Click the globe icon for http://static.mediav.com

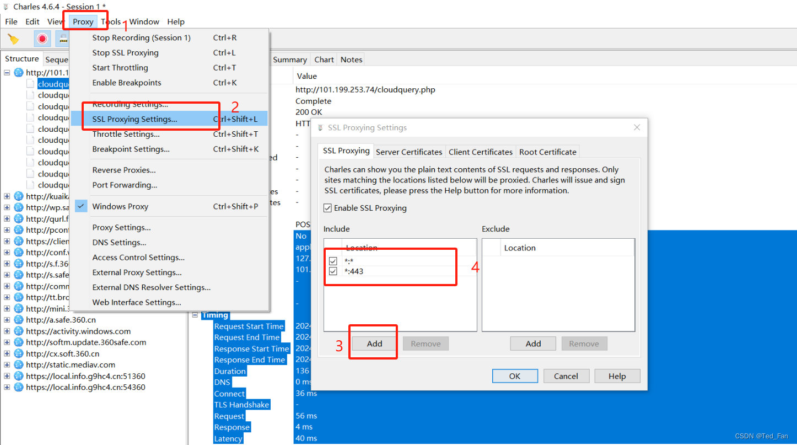pos(19,365)
